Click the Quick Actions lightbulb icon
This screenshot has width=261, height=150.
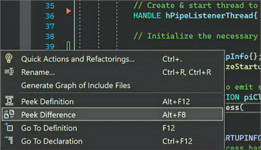(x=9, y=58)
